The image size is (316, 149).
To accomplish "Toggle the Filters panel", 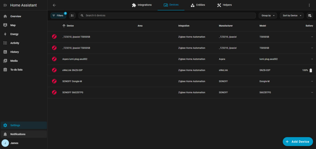I will point(58,15).
